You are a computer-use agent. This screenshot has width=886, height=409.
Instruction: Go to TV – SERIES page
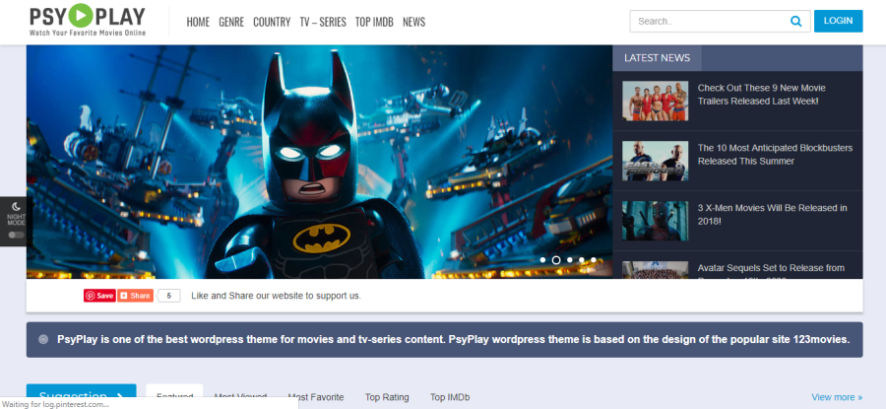click(323, 22)
